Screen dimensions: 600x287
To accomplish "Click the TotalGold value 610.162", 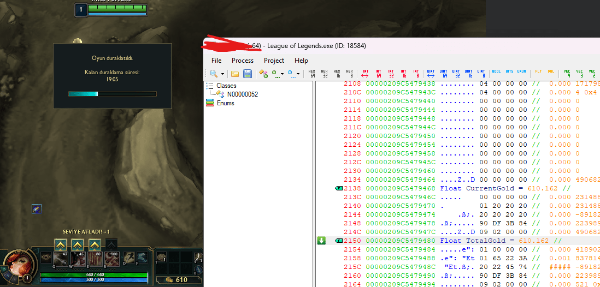I will click(x=533, y=241).
